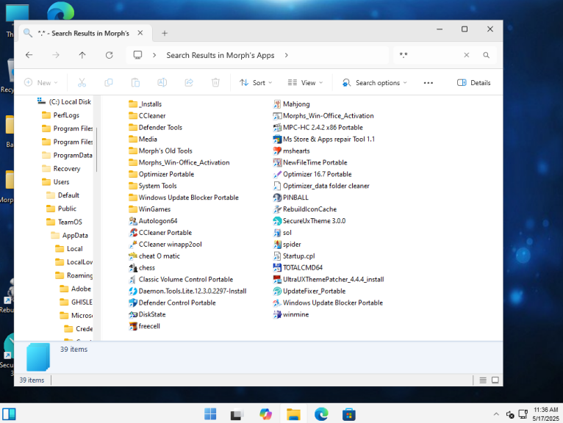The image size is (563, 423).
Task: Open the Windows Start menu
Action: [x=210, y=414]
